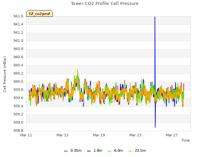
Task: Click the 939.4 y-axis tick label
Action: (x=18, y=106)
